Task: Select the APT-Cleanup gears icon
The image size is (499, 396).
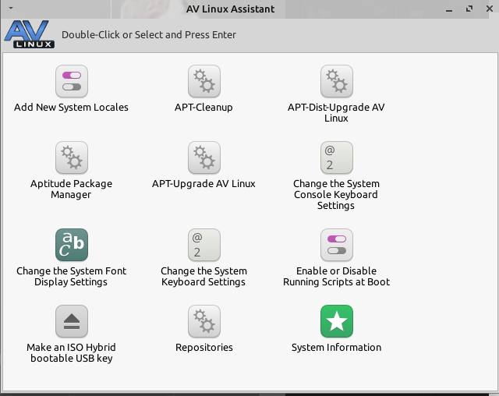Action: [204, 81]
